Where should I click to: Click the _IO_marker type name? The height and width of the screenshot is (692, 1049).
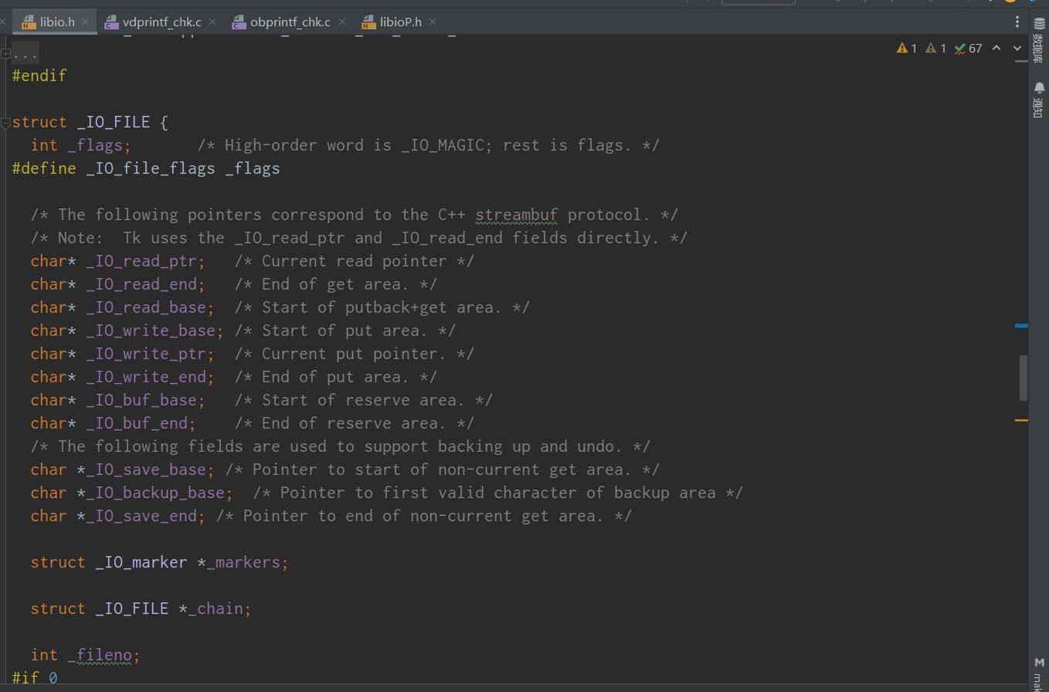(x=141, y=562)
